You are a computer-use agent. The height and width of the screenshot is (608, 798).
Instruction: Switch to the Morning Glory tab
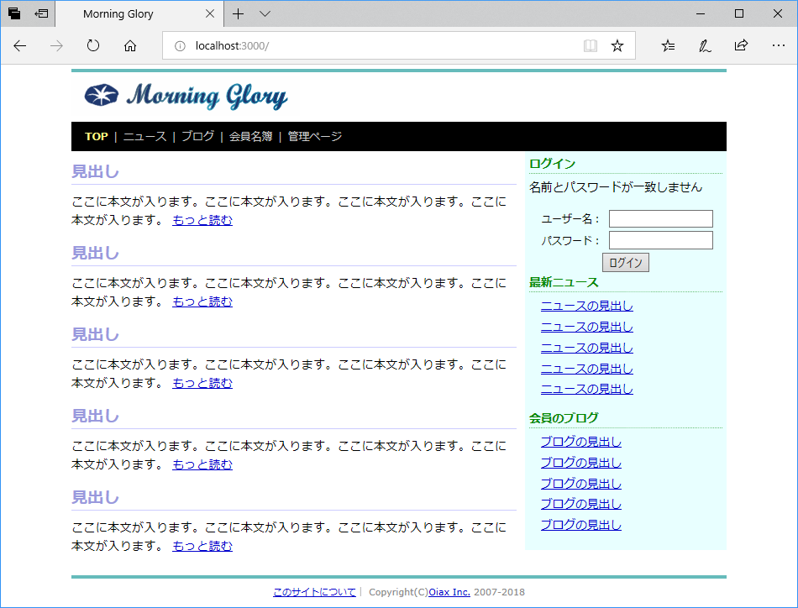pos(118,13)
